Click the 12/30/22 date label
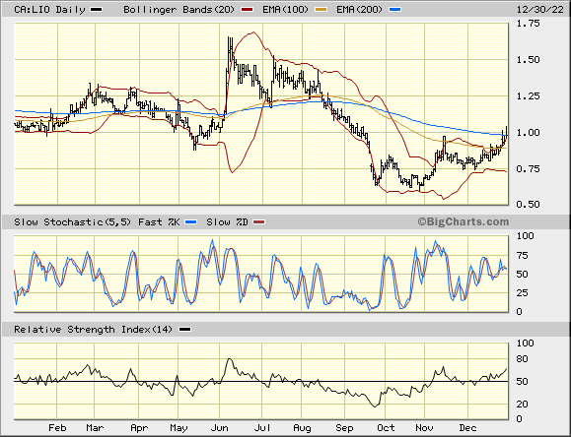Viewport: 571px width, 437px height. click(540, 10)
